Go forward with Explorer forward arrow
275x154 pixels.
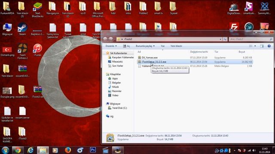(111, 39)
